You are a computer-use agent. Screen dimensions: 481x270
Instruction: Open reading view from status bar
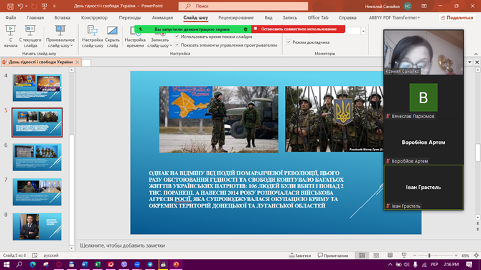pos(390,255)
